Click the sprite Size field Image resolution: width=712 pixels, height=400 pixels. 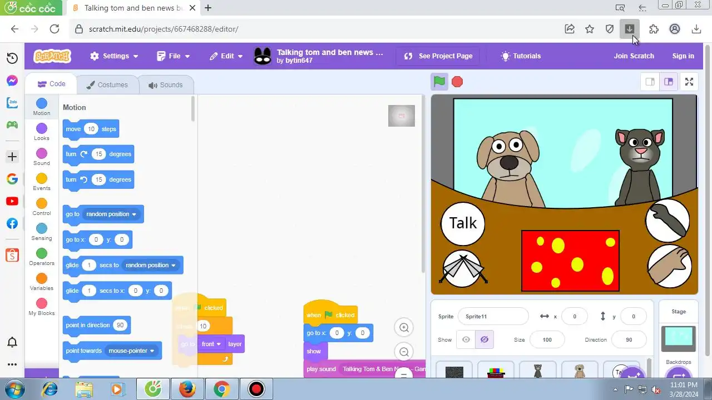coord(547,339)
